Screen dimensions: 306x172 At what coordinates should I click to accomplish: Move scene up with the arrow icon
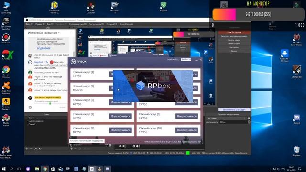36,149
